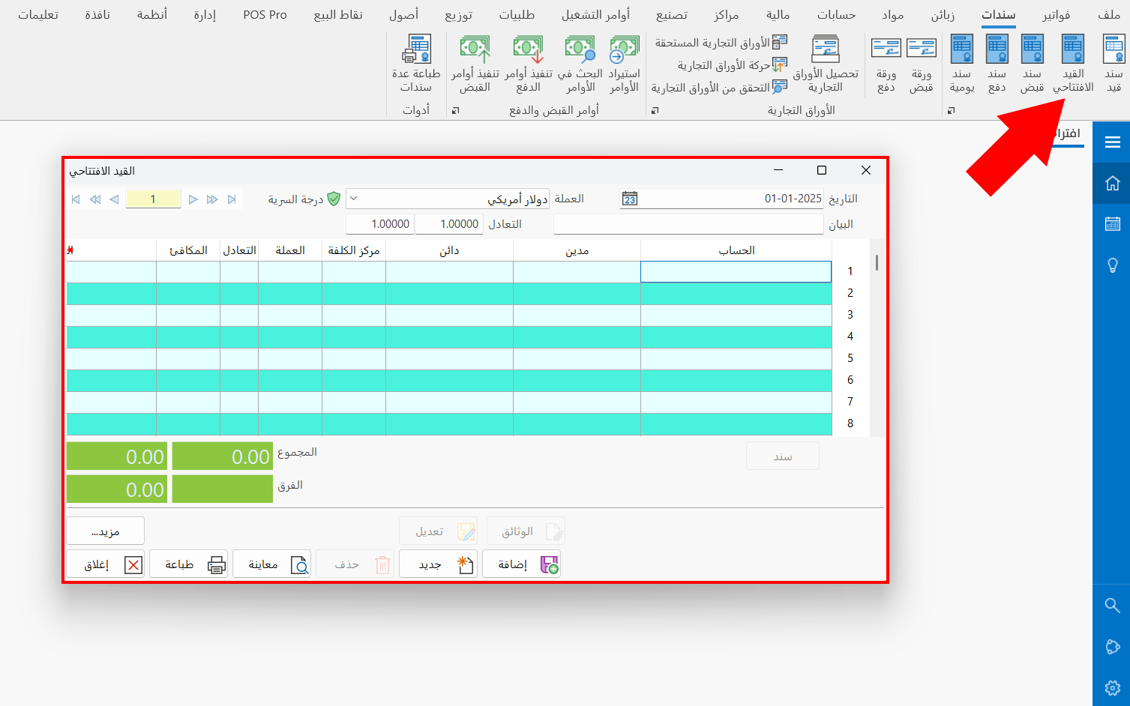Toggle the hamburger menu in the sidebar
Image resolution: width=1130 pixels, height=706 pixels.
coord(1112,142)
